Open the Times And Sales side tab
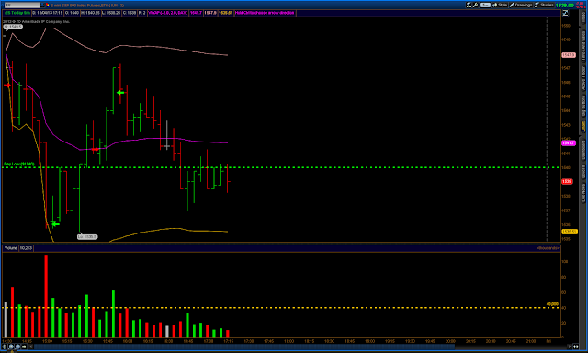588x353 pixels. point(583,45)
